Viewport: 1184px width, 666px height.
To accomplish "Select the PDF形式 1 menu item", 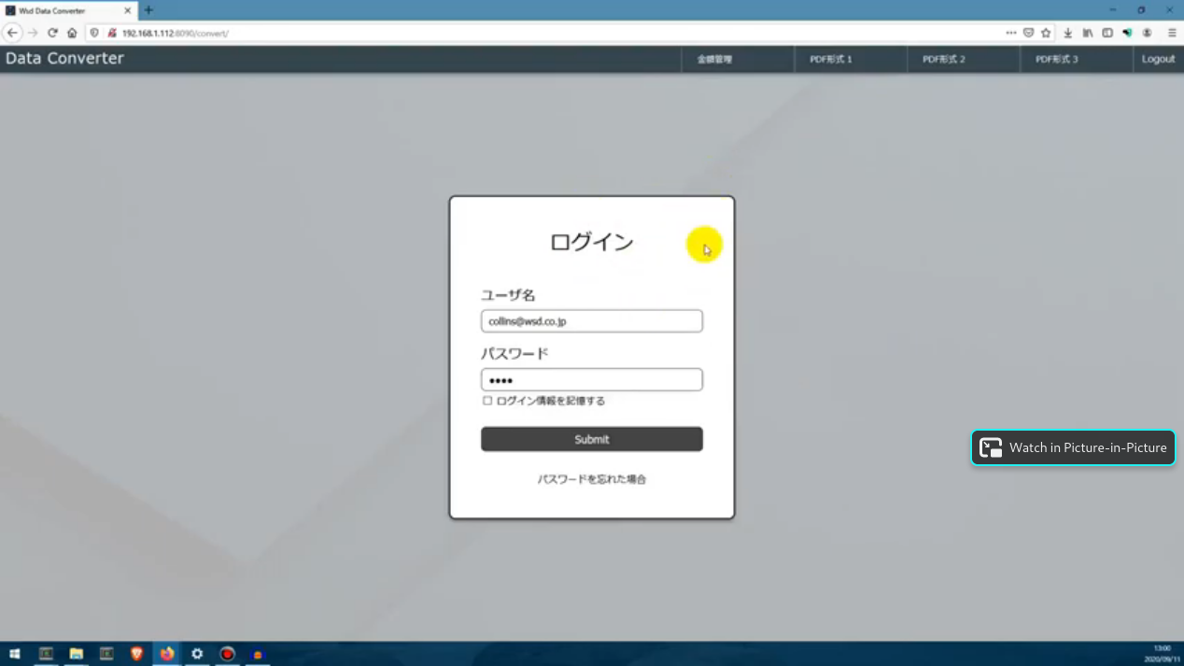I will (830, 59).
